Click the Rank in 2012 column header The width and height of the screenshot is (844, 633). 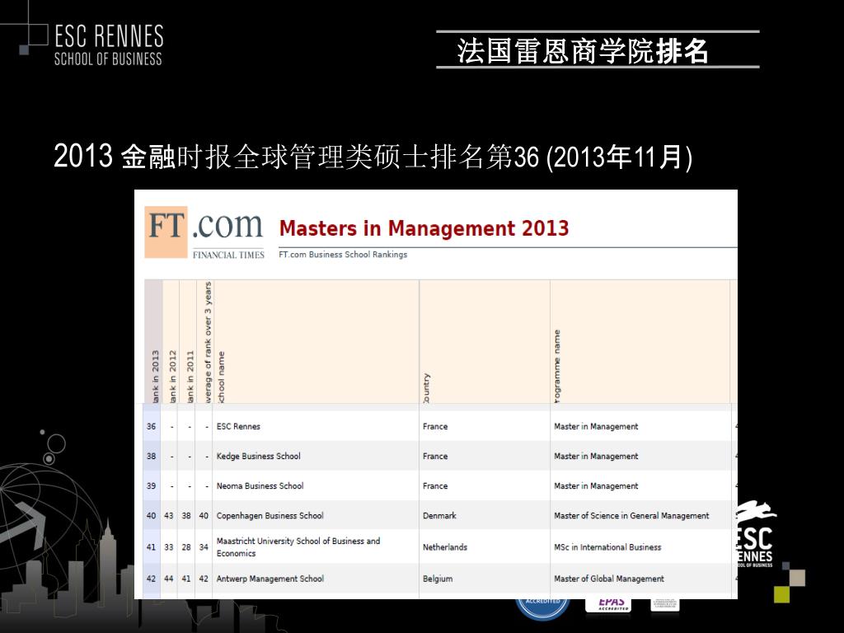[x=172, y=377]
